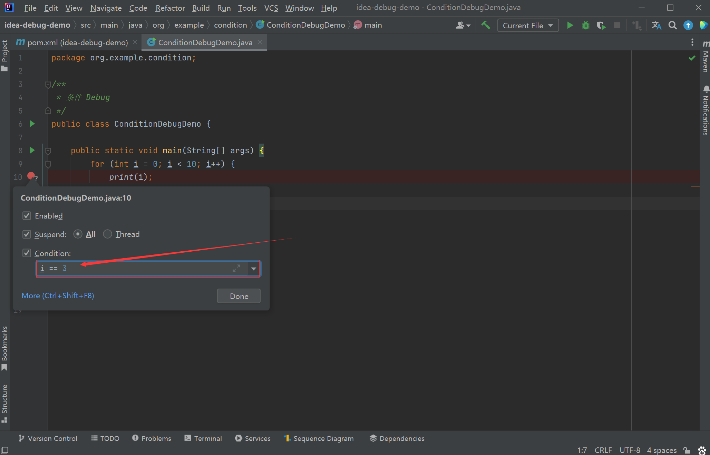Click Run with Coverage shield icon
The image size is (710, 455).
coord(601,26)
